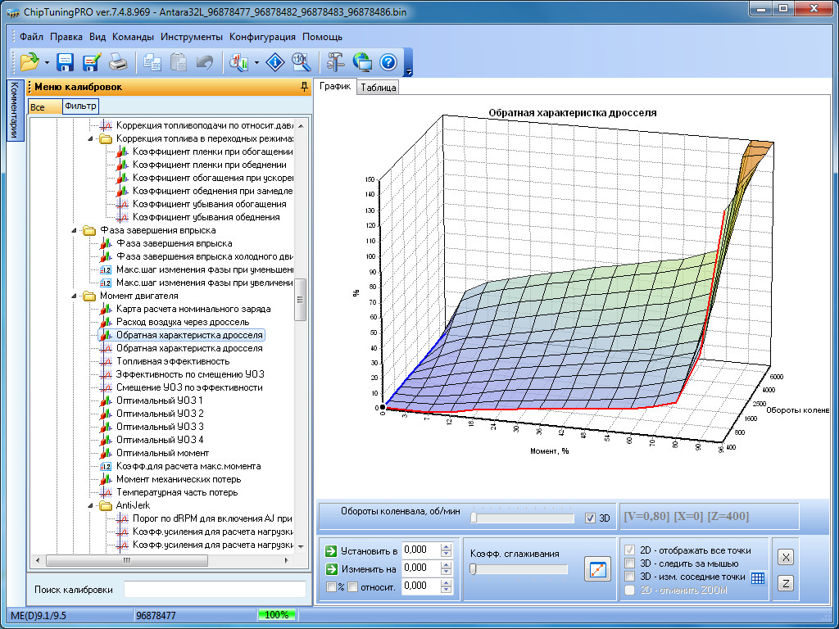Open the 'Инструменты' menu

[191, 37]
